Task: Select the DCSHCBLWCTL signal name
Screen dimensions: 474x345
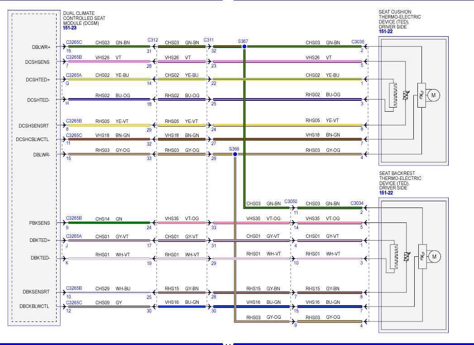Action: (x=32, y=139)
